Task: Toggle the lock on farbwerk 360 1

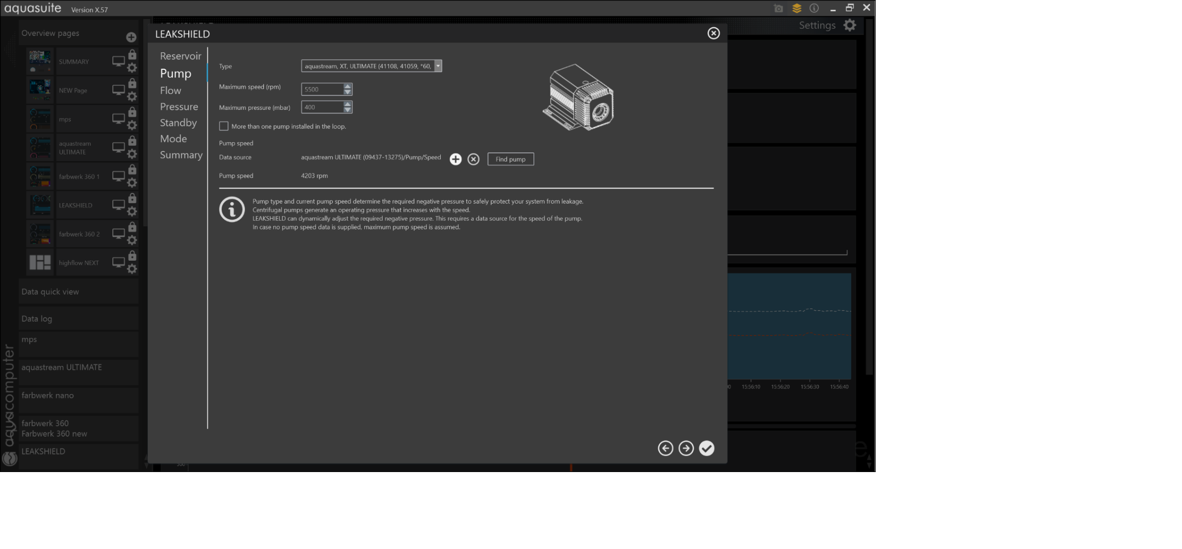Action: click(x=132, y=169)
